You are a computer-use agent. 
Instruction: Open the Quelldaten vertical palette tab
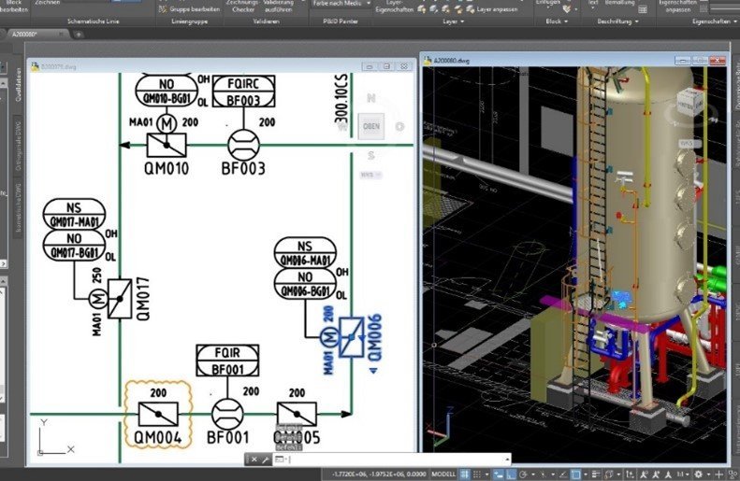pos(19,85)
